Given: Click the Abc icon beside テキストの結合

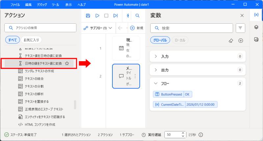Looking at the screenshot, I should coord(20,79).
